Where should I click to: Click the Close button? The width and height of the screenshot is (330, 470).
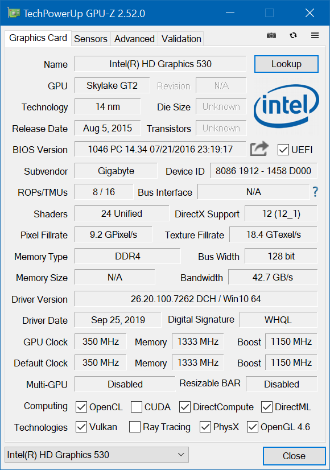pos(294,456)
